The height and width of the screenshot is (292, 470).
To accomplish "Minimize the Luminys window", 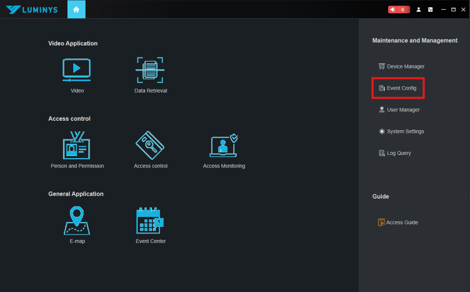I will [443, 9].
